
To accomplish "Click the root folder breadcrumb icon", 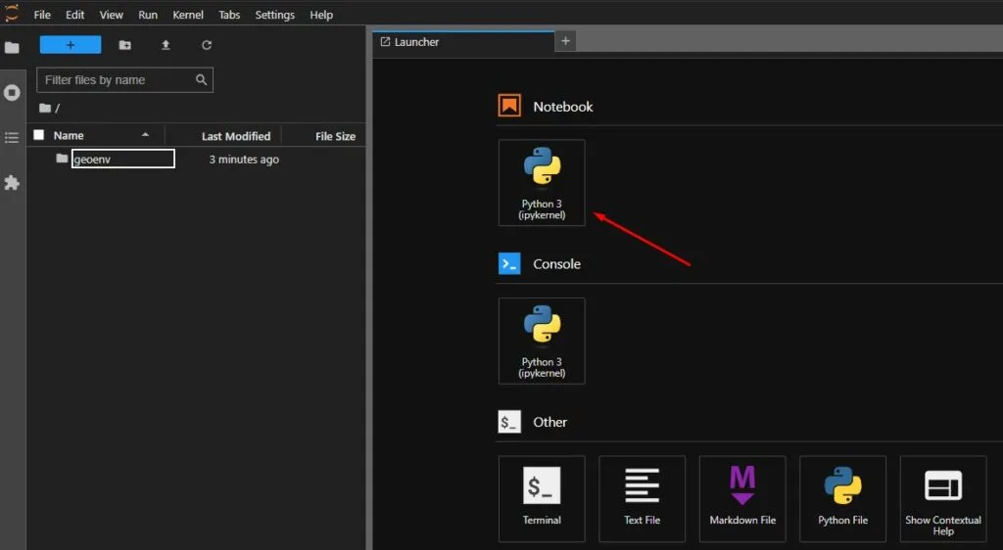I will point(45,108).
